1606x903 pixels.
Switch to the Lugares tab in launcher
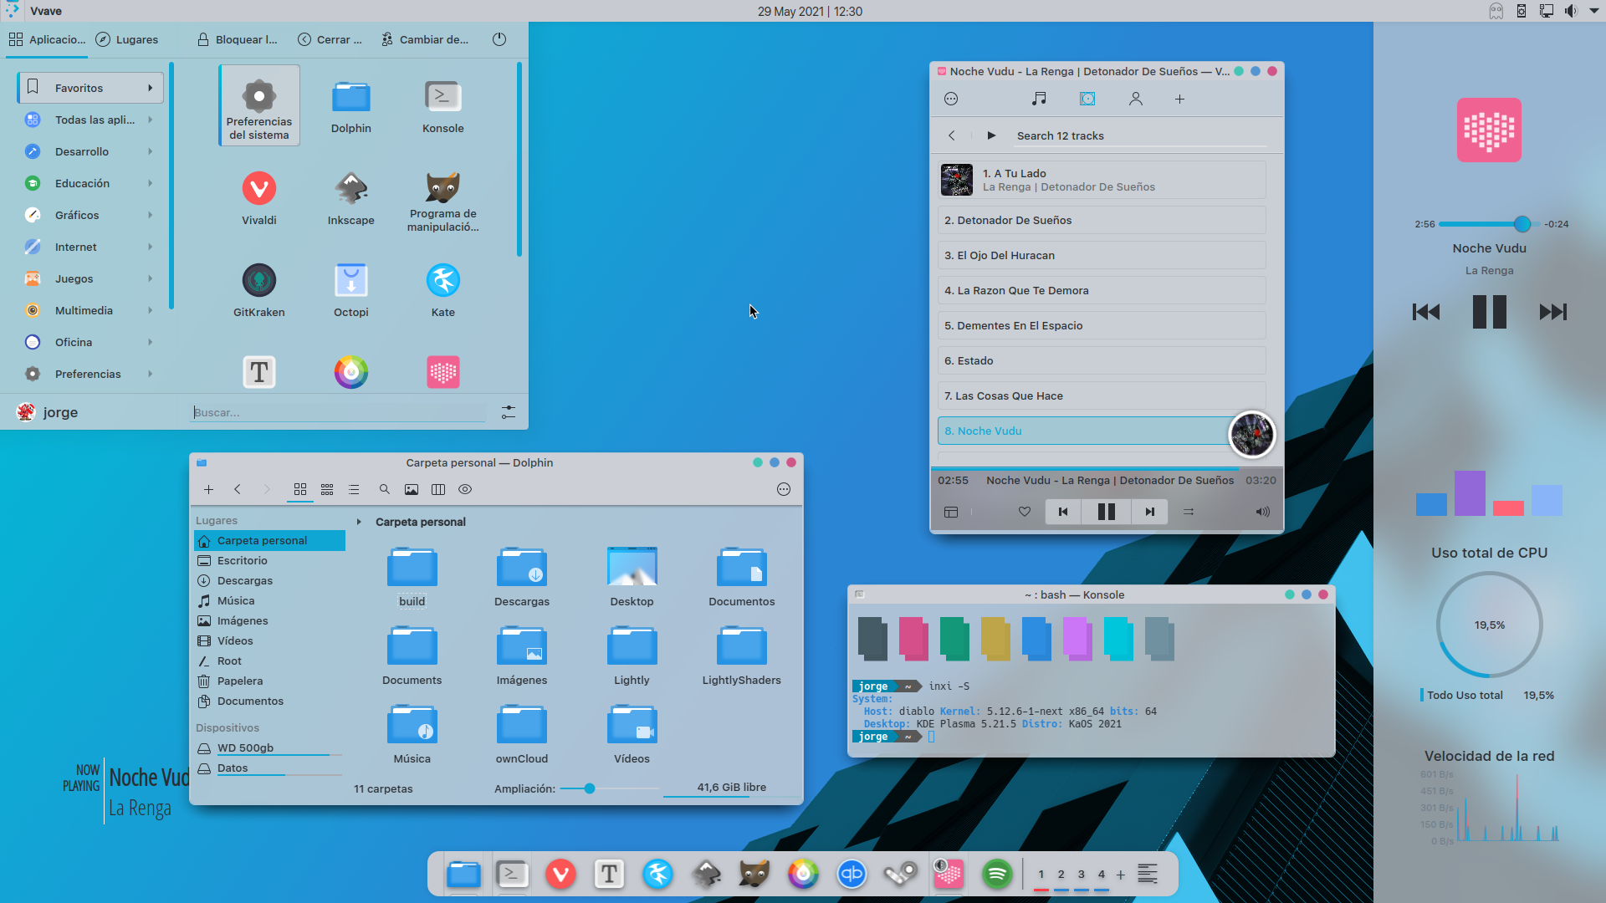coord(127,39)
